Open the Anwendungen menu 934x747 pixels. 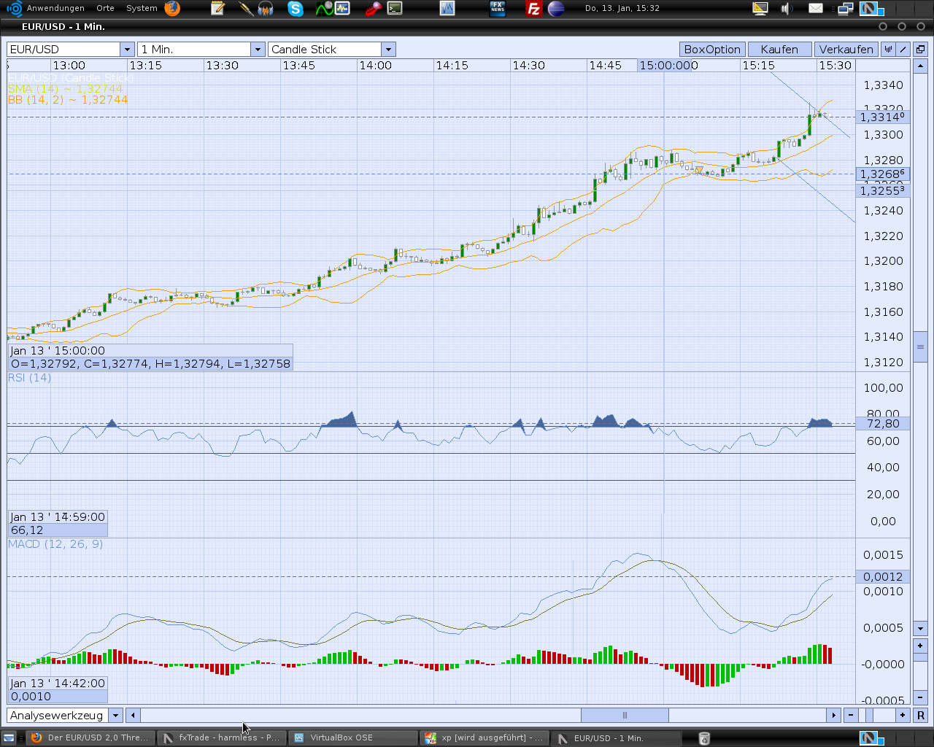57,9
